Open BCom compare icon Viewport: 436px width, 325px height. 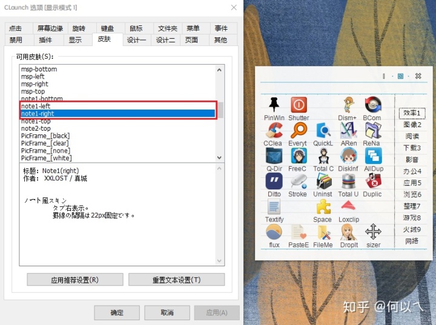(372, 105)
